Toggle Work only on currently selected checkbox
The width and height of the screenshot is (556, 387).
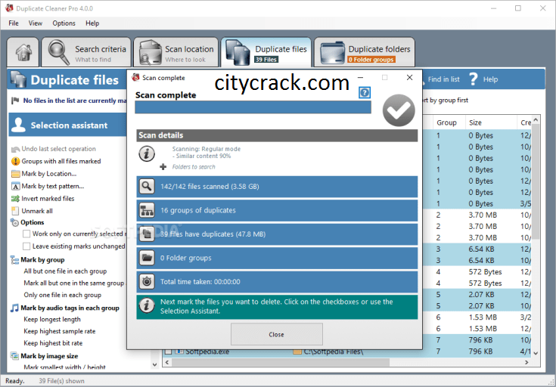pyautogui.click(x=26, y=234)
